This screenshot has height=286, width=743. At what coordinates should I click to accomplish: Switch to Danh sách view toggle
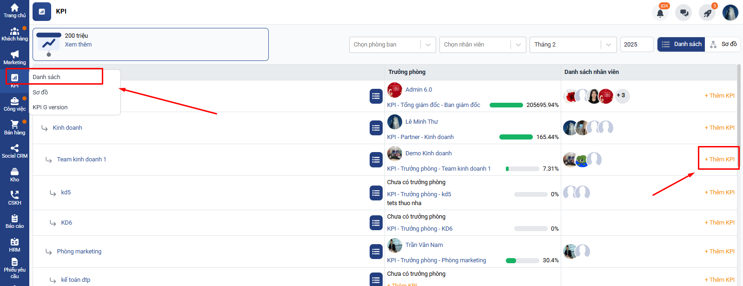tap(681, 44)
